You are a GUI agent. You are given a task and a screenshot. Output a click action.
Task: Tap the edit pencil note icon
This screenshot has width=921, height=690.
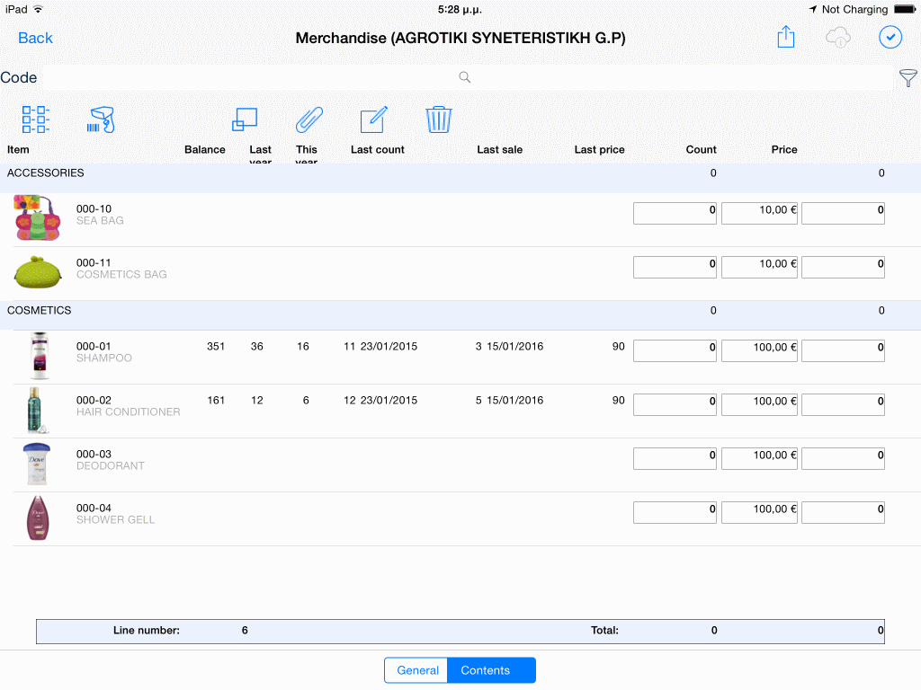click(x=373, y=119)
